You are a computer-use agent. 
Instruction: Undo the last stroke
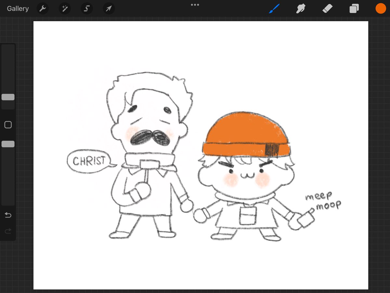click(x=8, y=215)
